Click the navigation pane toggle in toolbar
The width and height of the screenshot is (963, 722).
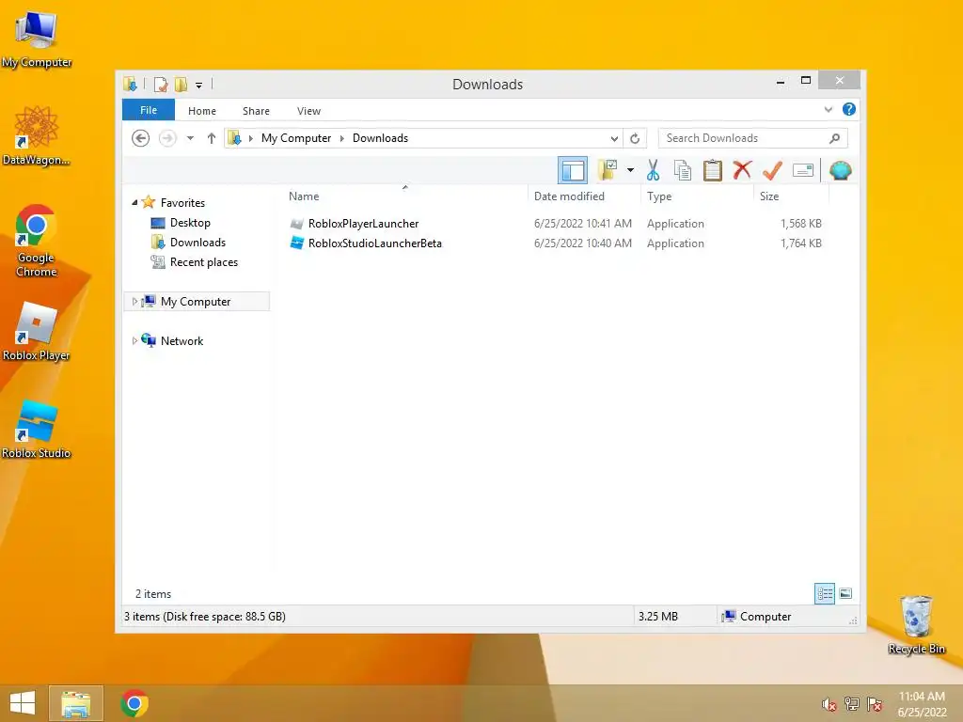click(573, 170)
